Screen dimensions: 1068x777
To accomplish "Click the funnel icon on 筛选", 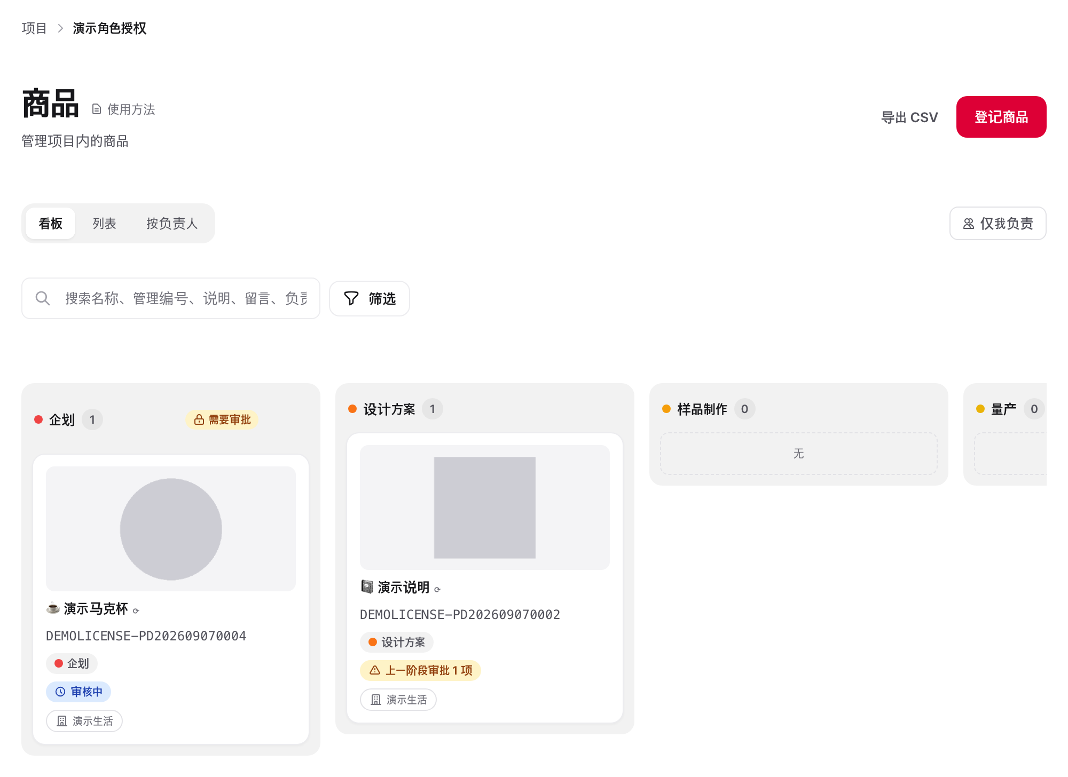I will click(x=351, y=298).
